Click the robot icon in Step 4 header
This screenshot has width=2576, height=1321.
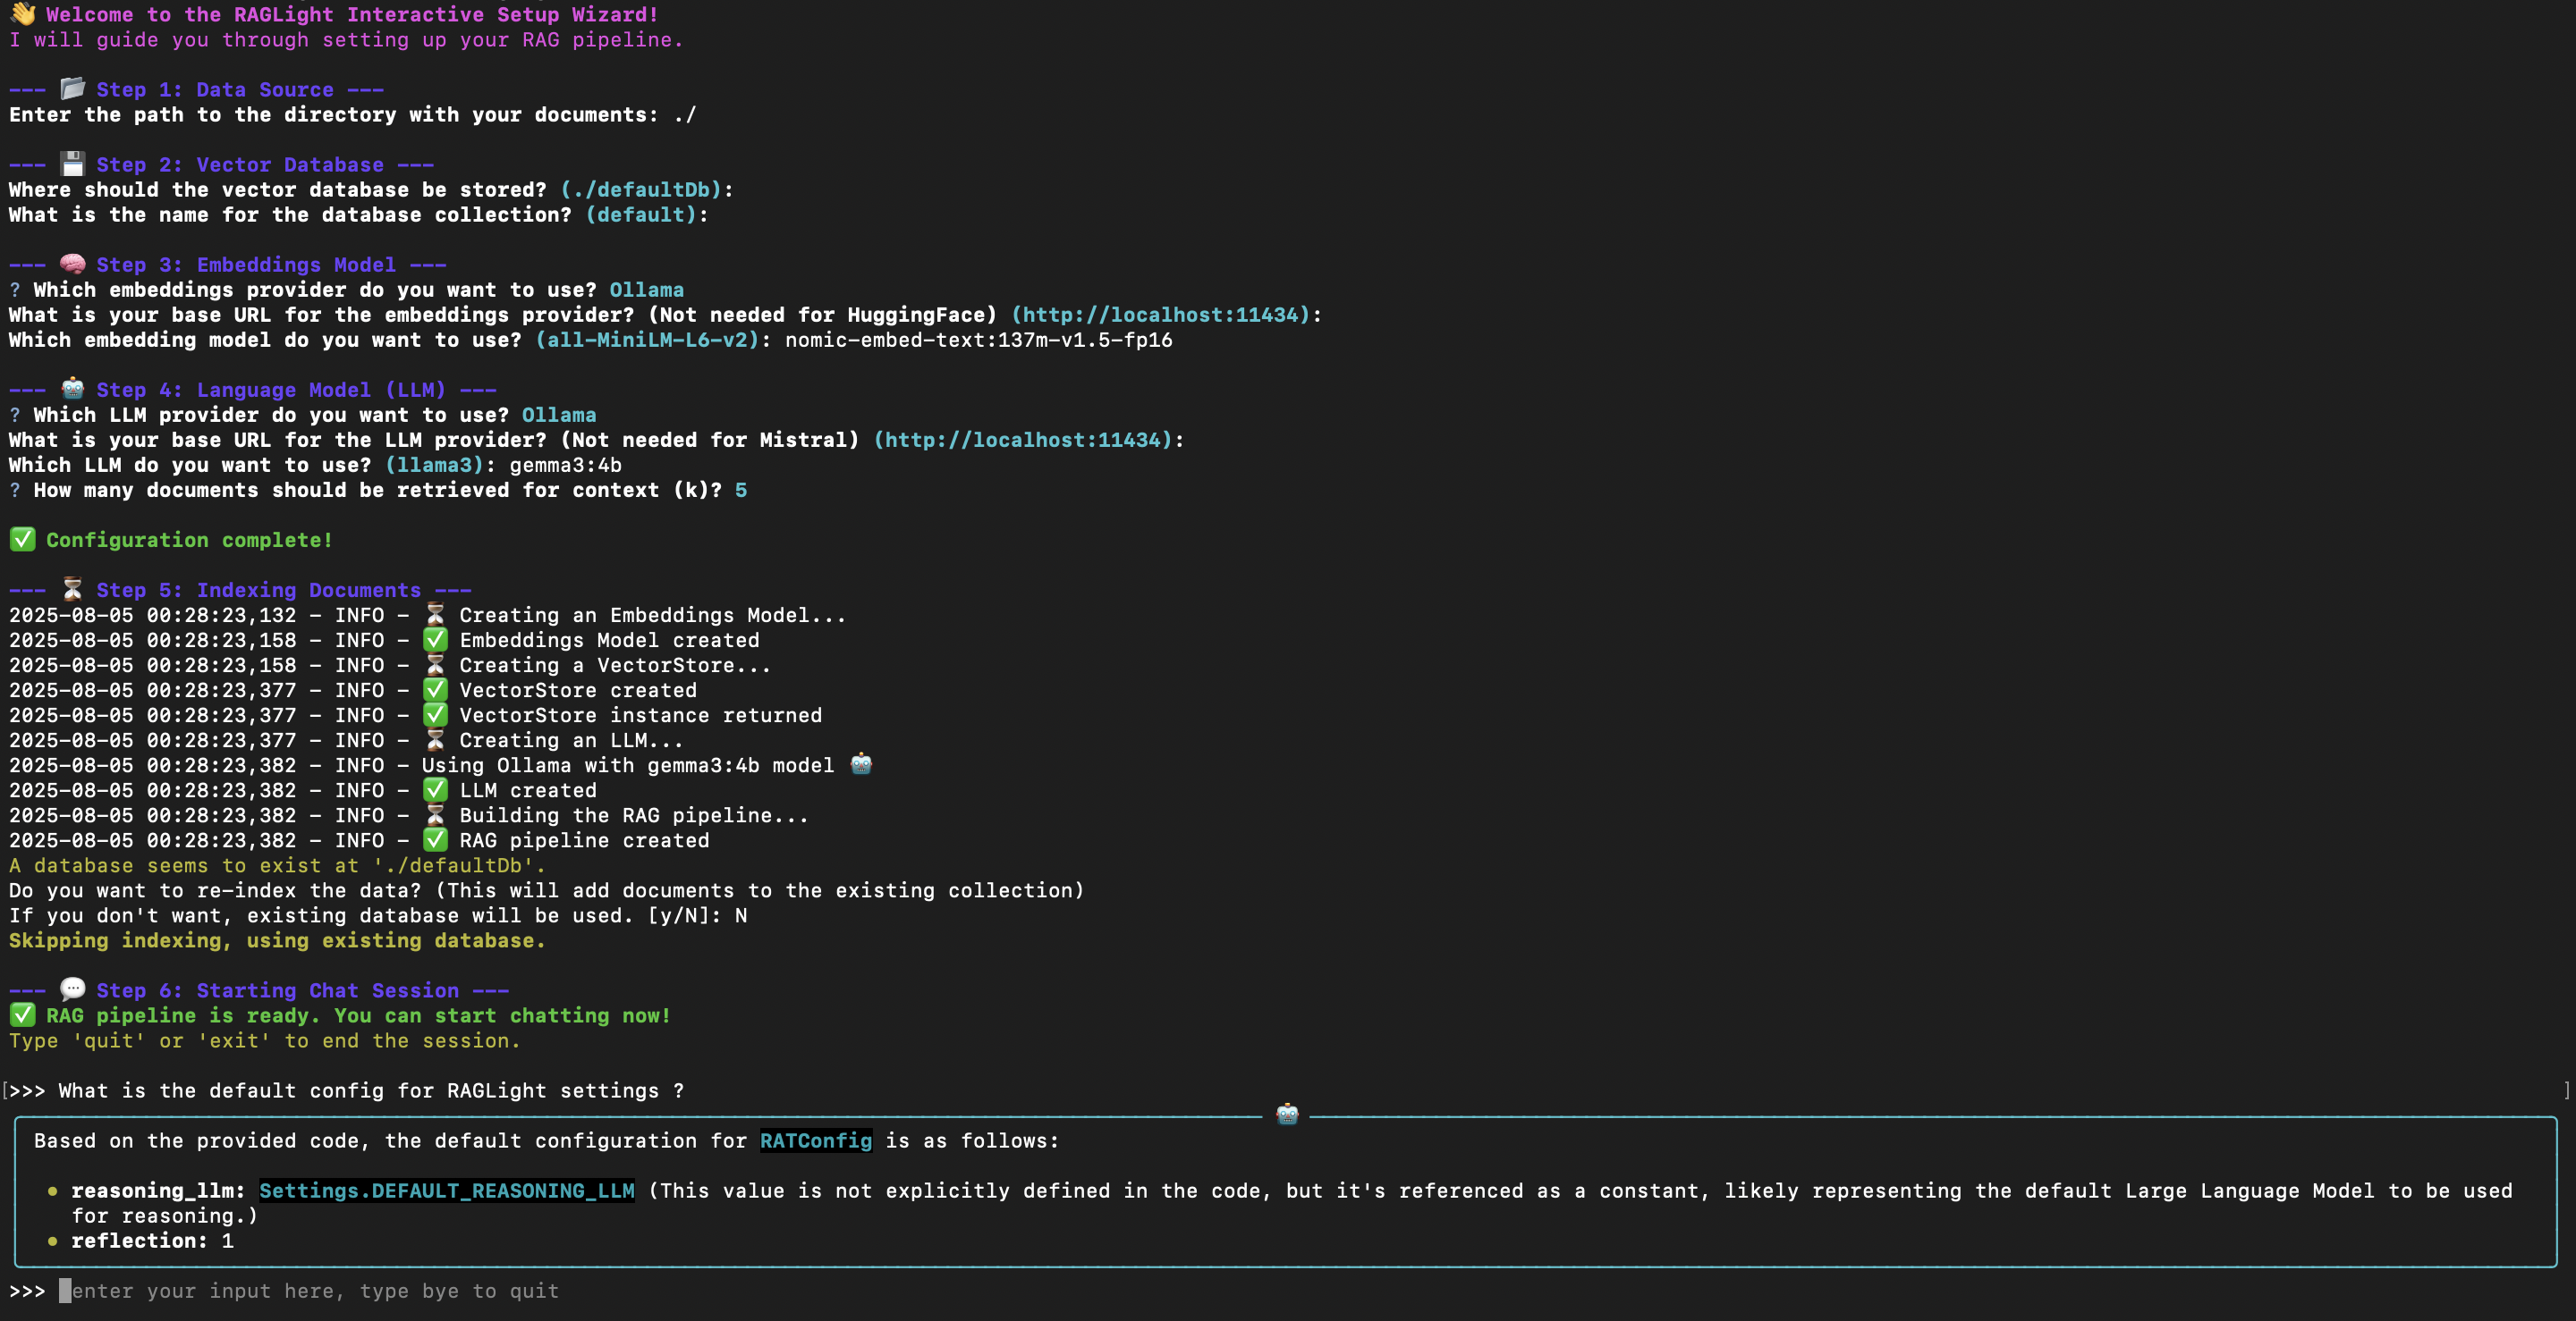pyautogui.click(x=72, y=389)
